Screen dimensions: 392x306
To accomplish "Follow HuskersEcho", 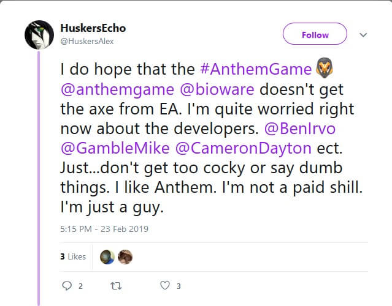I will point(315,35).
